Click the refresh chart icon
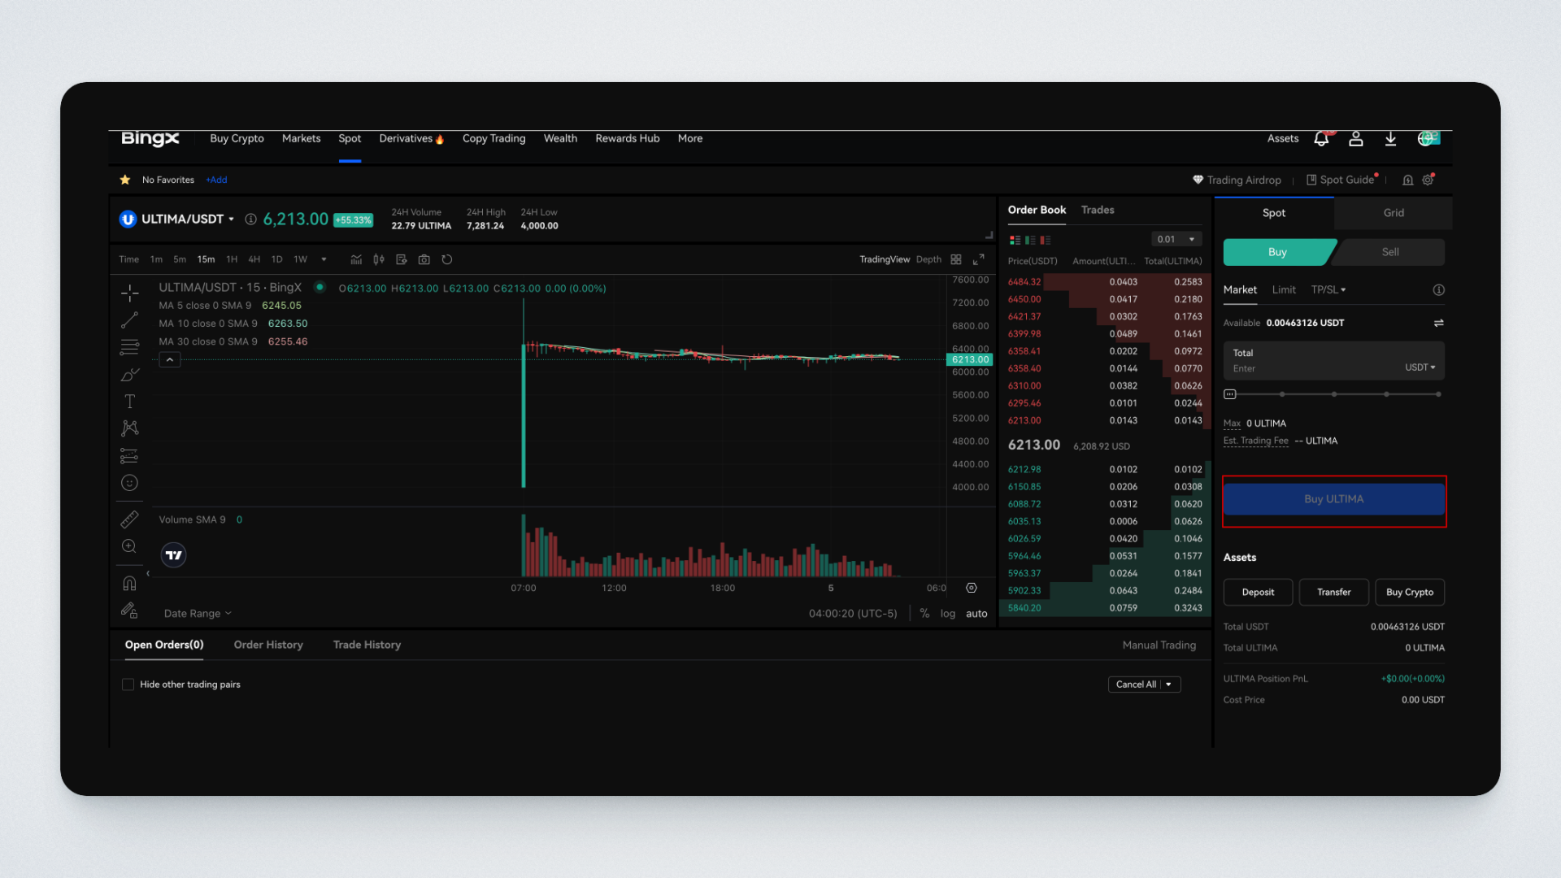Viewport: 1561px width, 878px height. (x=446, y=259)
